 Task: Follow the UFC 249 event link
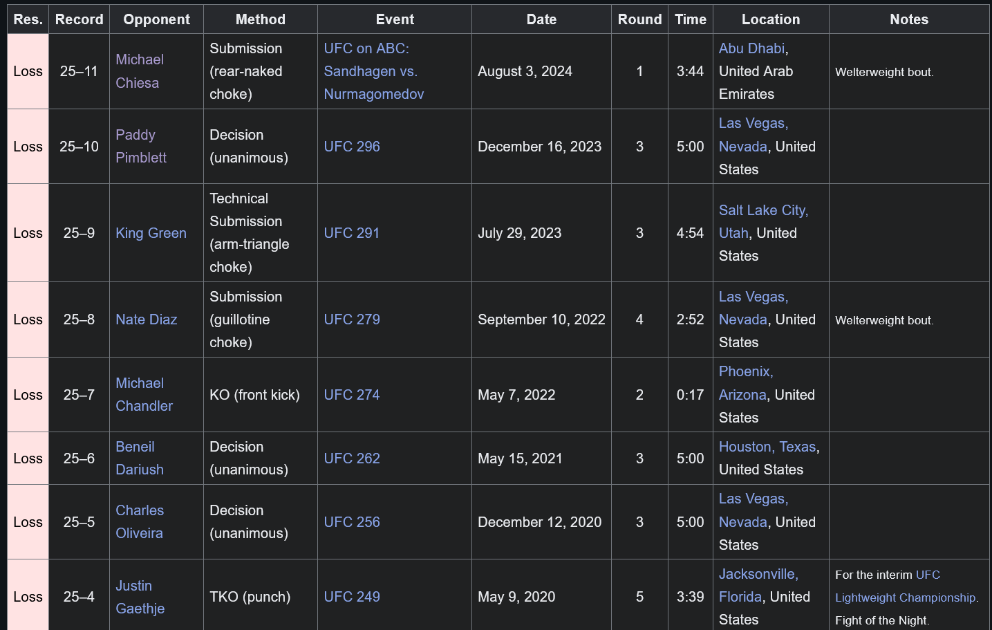pos(352,597)
